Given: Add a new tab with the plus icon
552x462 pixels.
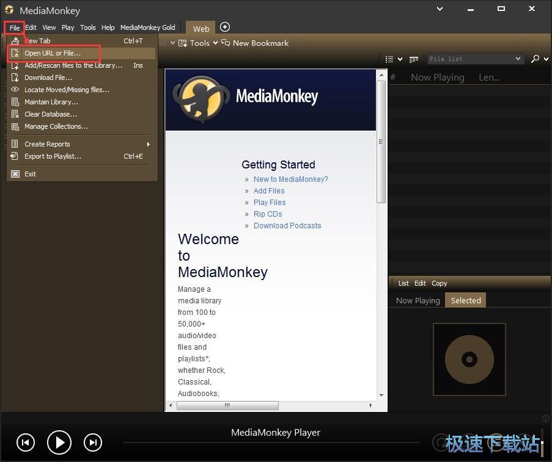Looking at the screenshot, I should pyautogui.click(x=225, y=27).
